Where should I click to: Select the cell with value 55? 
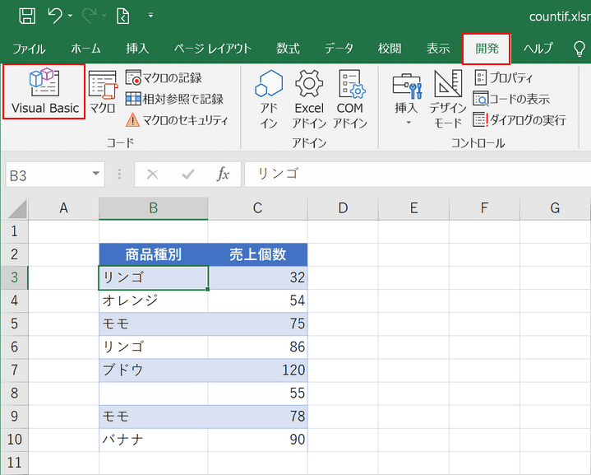tap(257, 393)
